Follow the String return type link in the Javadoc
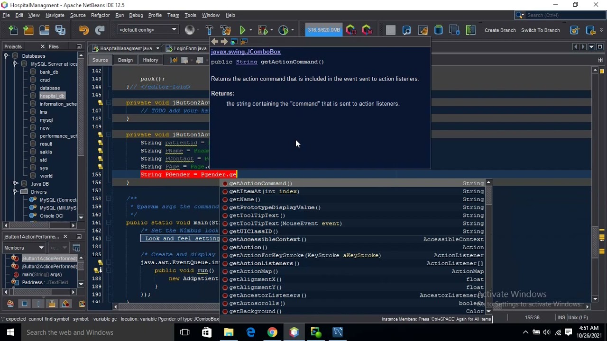Viewport: 607px width, 341px height. (x=247, y=62)
